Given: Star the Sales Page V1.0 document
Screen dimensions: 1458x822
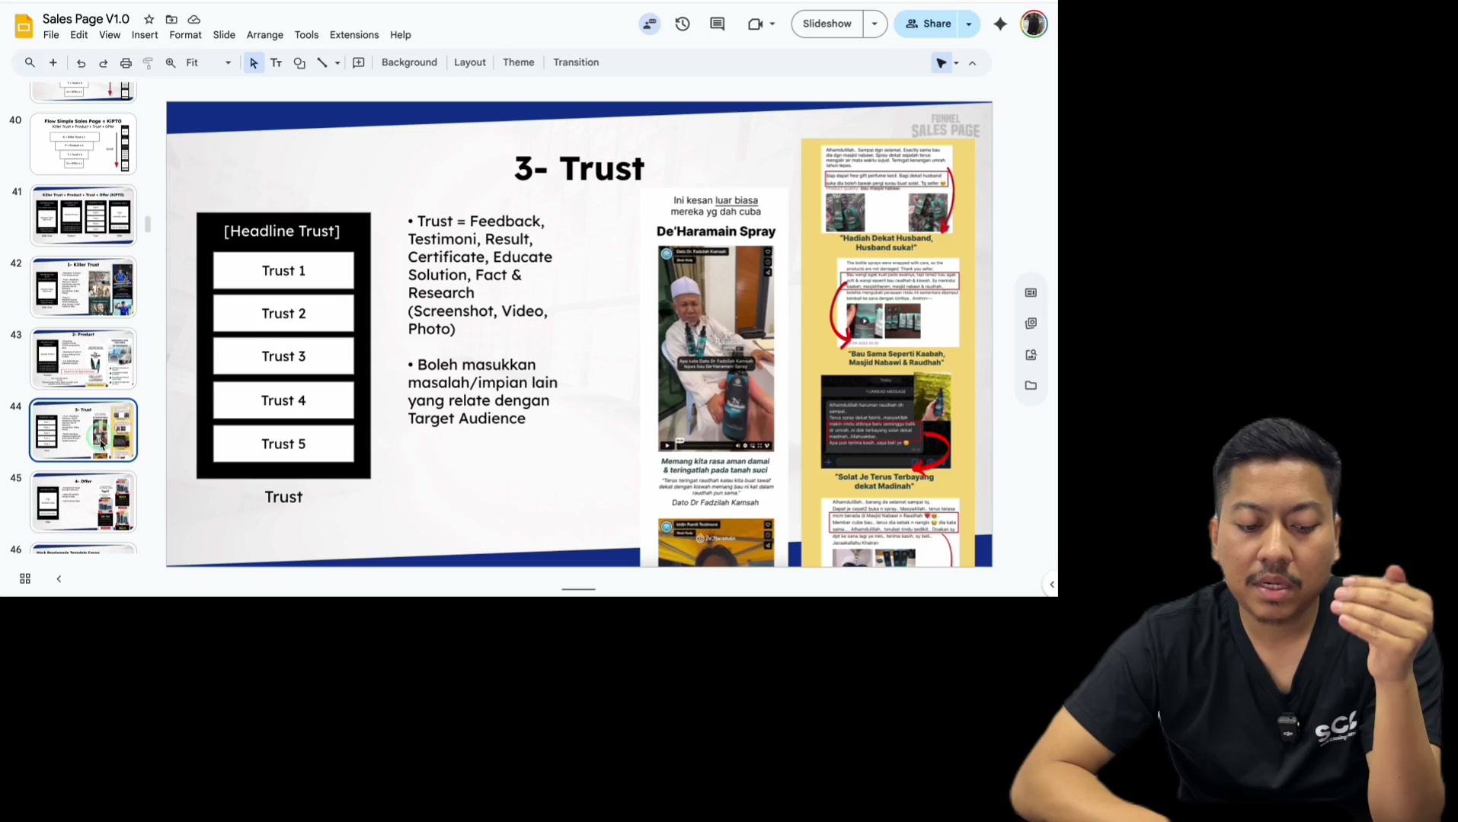Looking at the screenshot, I should (149, 19).
